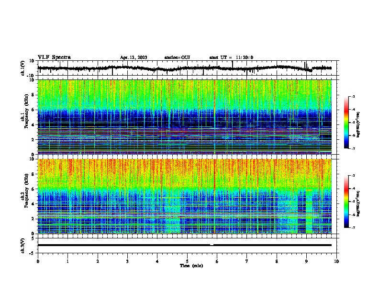
Task: Select the "start UT = 11:20:0" header text
Action: click(x=231, y=57)
